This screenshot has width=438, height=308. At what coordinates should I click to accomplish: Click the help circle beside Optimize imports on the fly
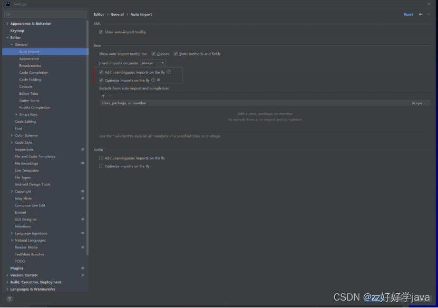point(153,80)
